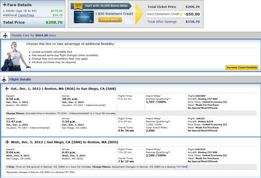
Task: Click the LEARN MORE button
Action: (110, 19)
